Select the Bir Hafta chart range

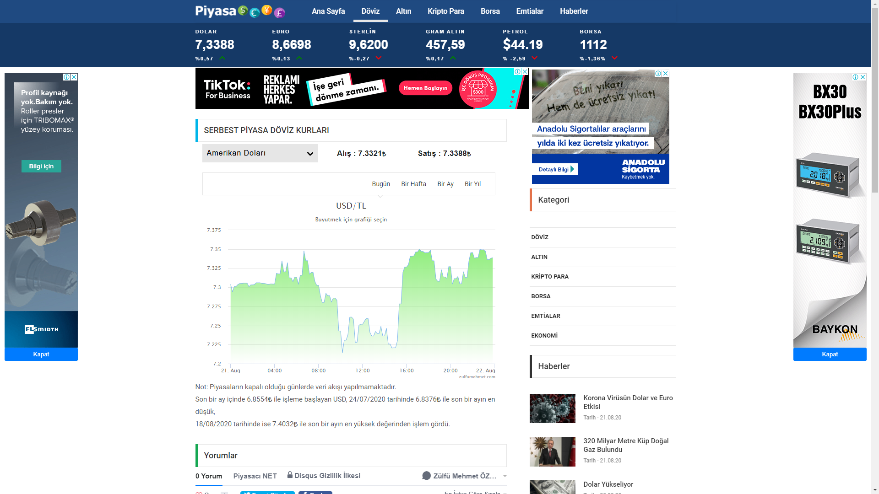click(x=413, y=184)
